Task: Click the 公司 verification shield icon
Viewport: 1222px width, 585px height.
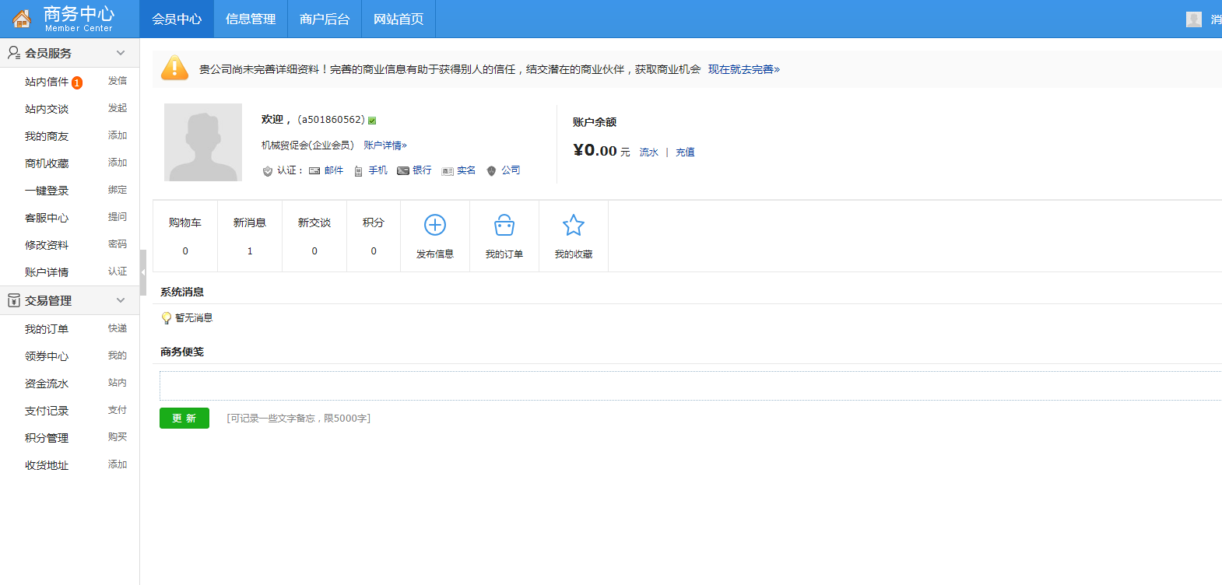Action: click(x=491, y=171)
